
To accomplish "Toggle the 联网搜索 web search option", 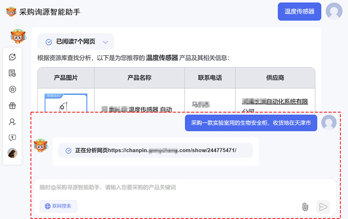I will pyautogui.click(x=58, y=206).
